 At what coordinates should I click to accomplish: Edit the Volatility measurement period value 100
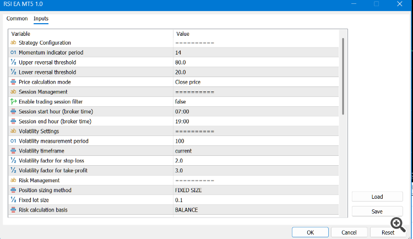point(256,141)
